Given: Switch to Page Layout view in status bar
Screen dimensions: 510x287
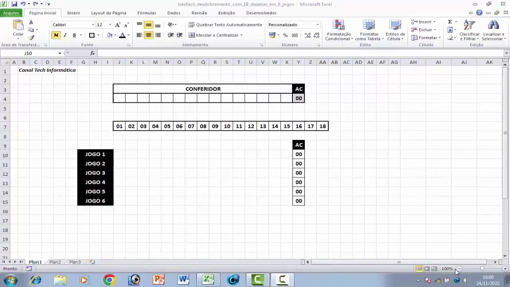Looking at the screenshot, I should point(427,269).
